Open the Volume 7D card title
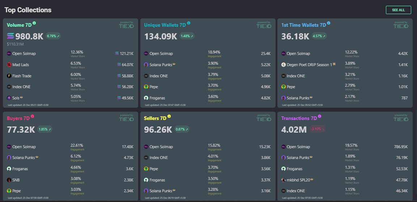 19,25
